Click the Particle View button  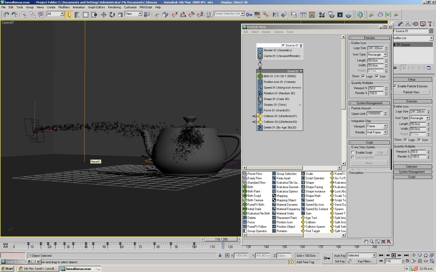coord(411,92)
